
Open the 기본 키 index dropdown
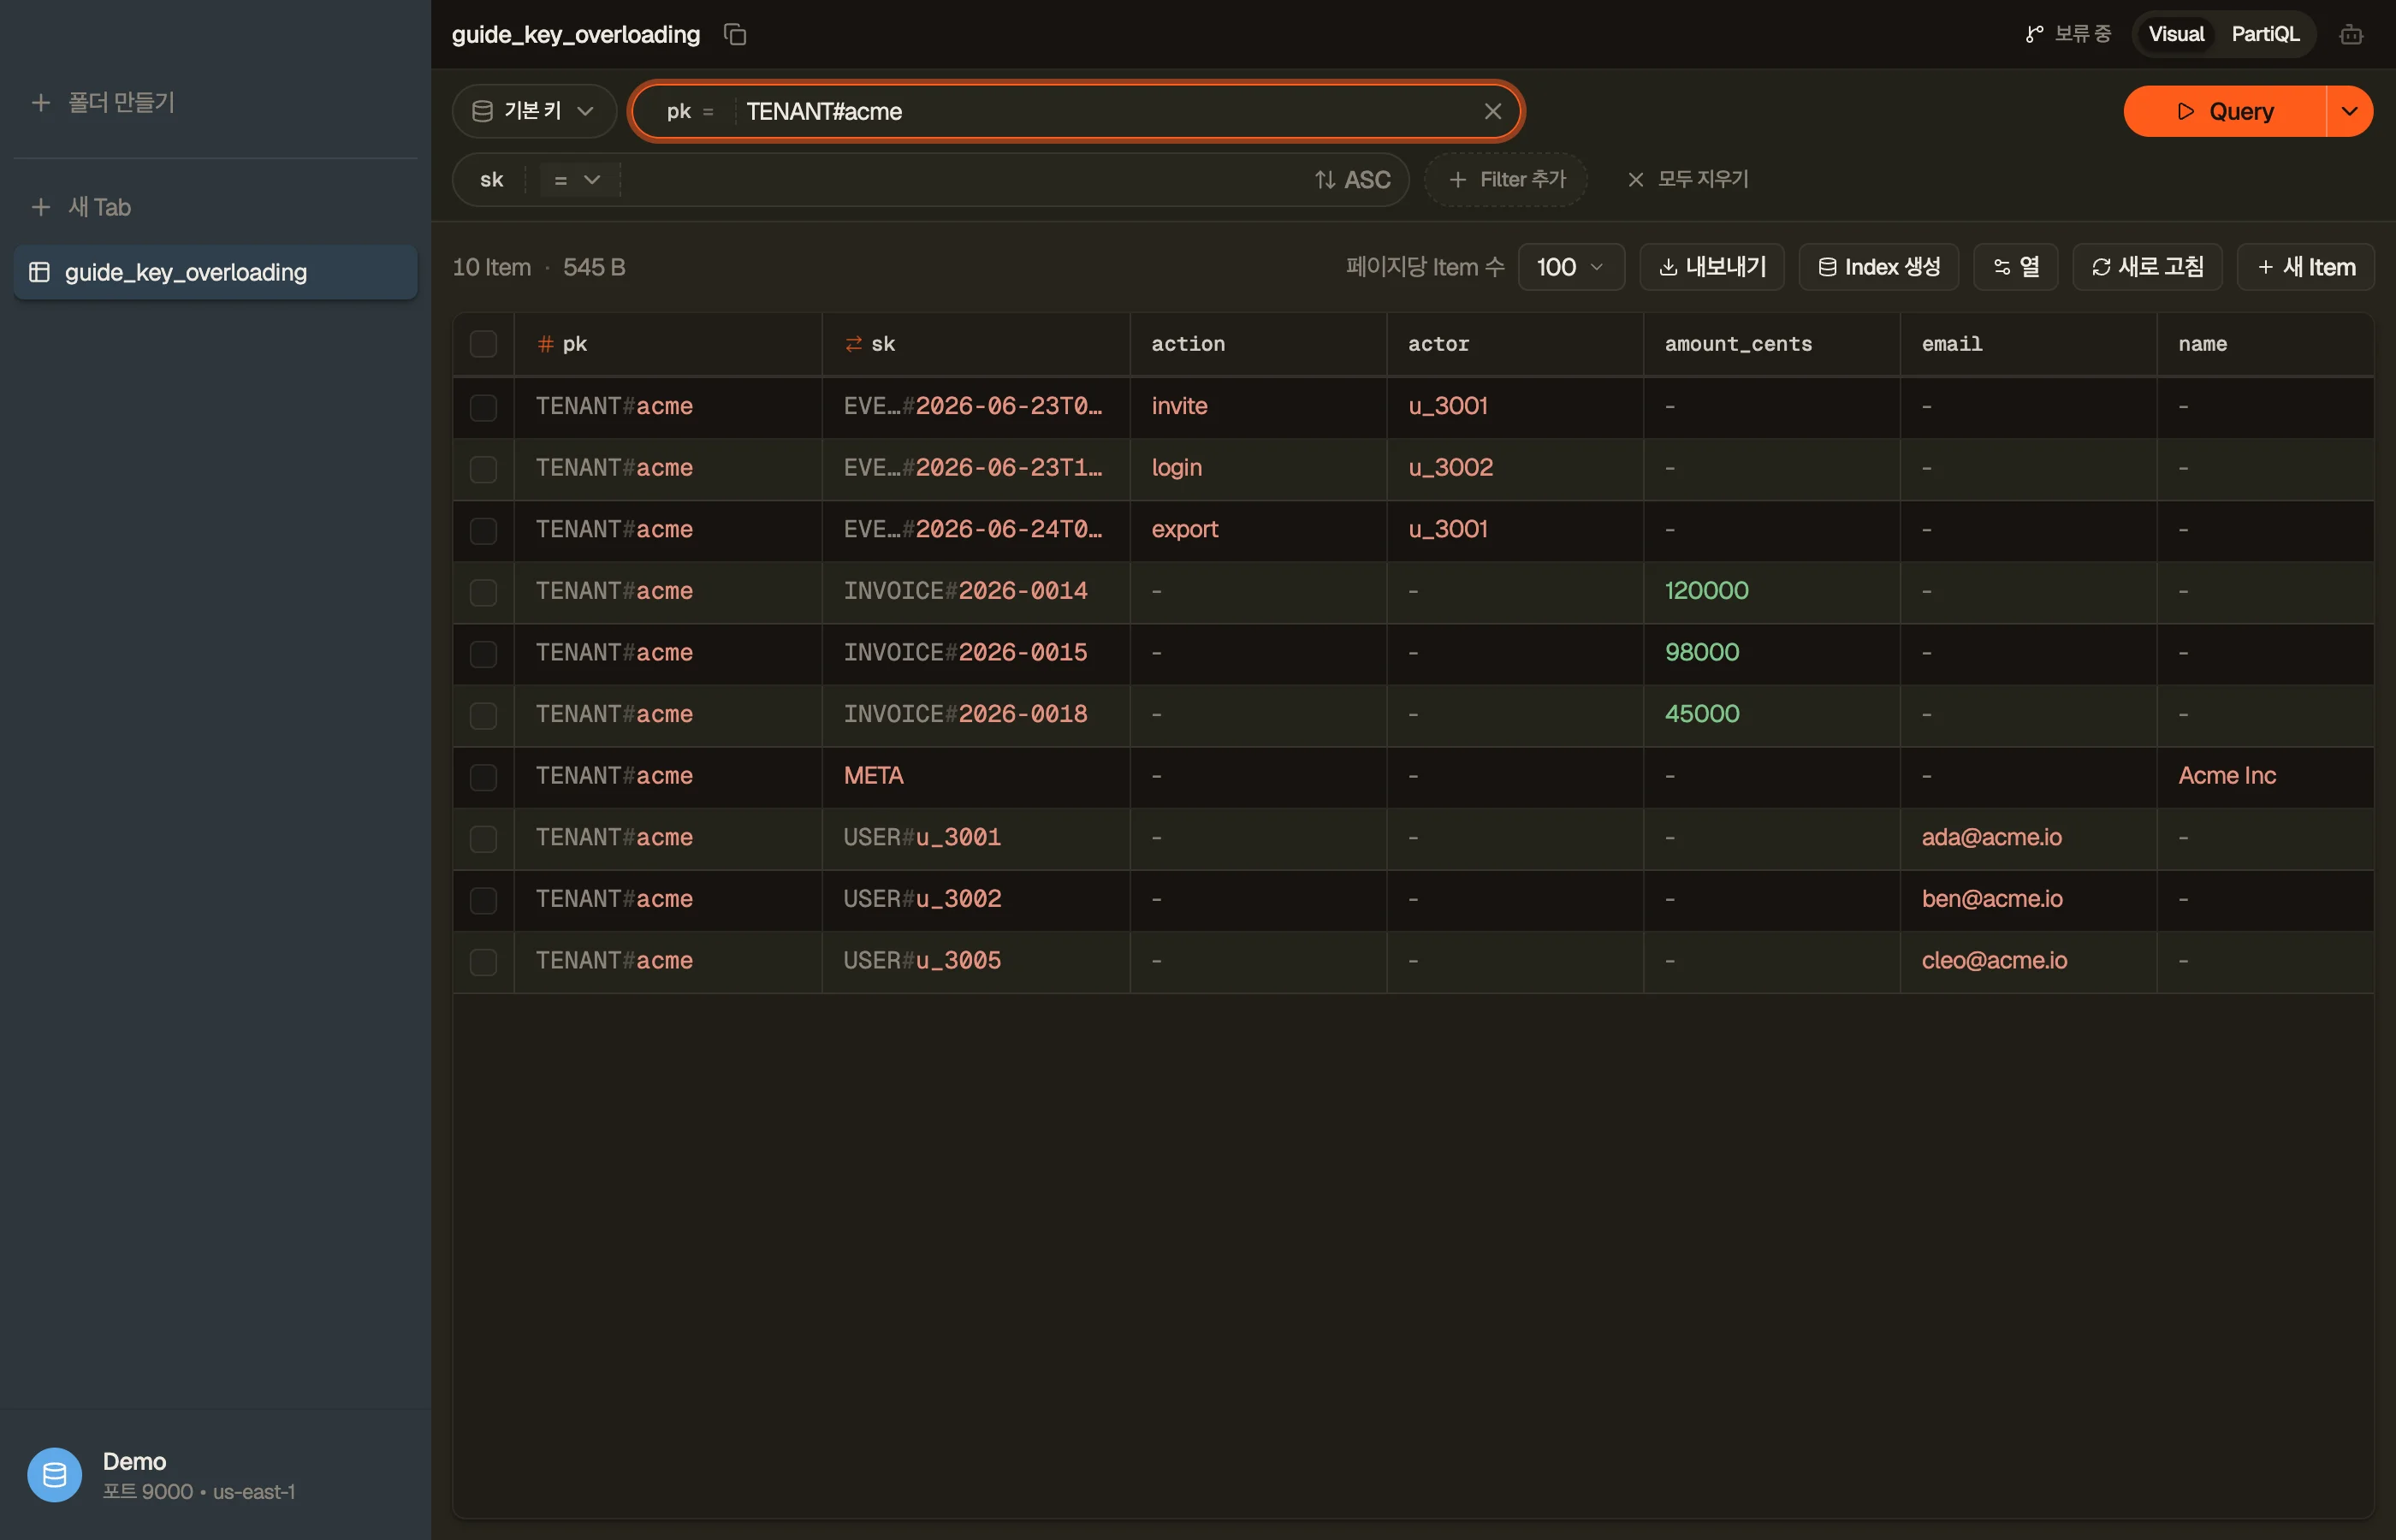tap(534, 111)
